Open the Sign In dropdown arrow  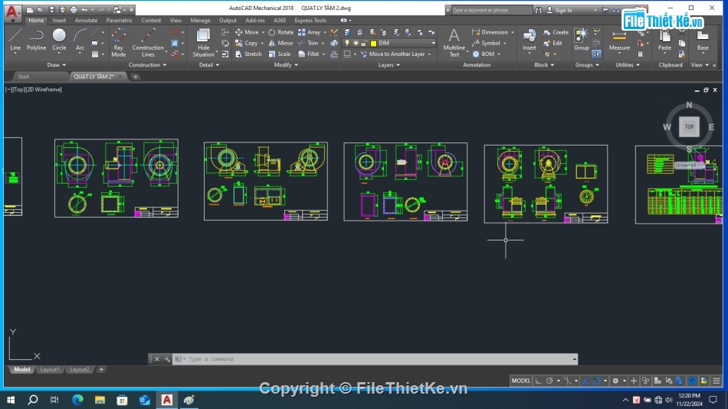[x=595, y=10]
